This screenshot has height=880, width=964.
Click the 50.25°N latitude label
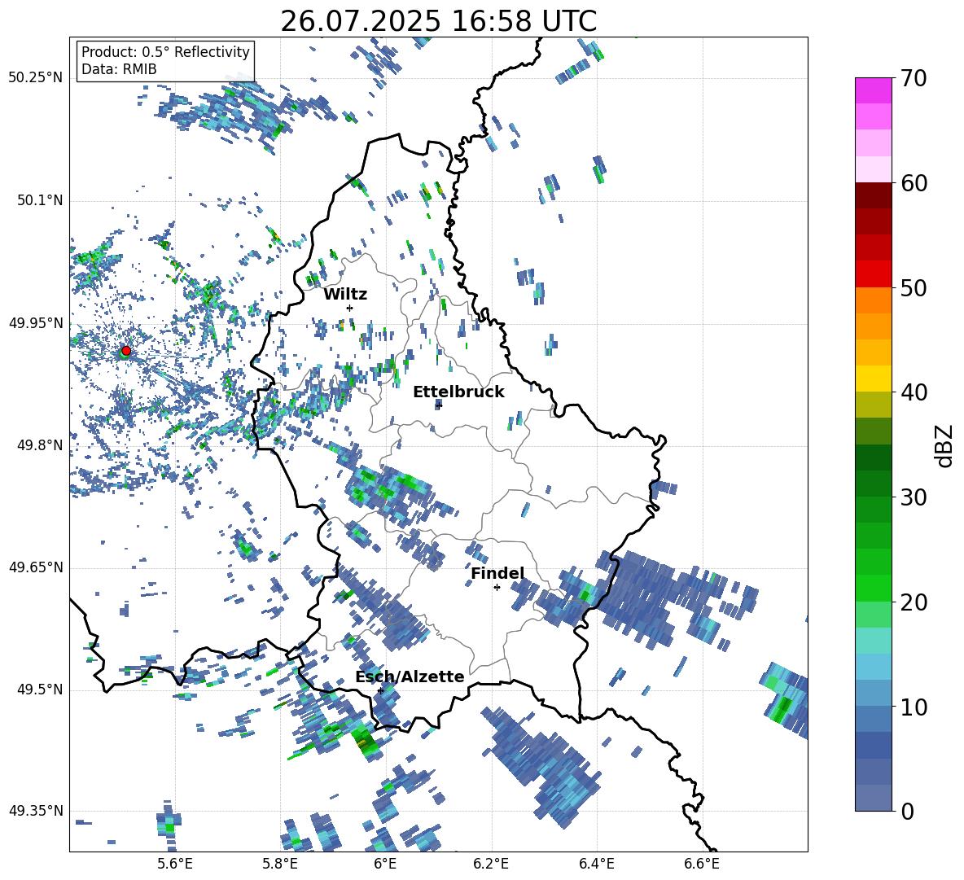[x=36, y=78]
